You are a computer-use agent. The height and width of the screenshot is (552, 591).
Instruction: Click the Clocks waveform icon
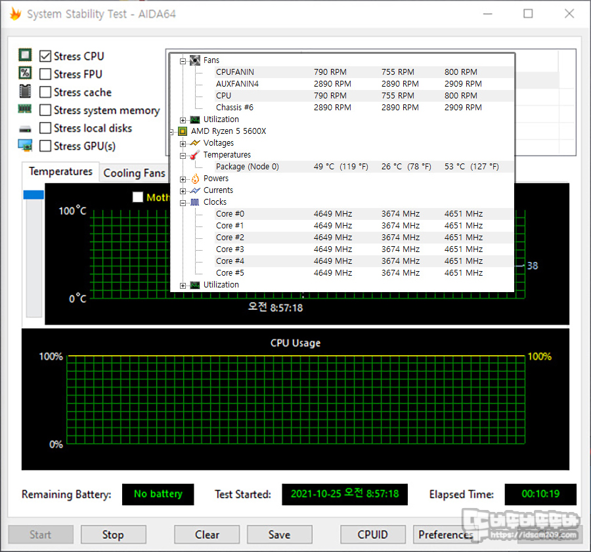click(x=195, y=202)
